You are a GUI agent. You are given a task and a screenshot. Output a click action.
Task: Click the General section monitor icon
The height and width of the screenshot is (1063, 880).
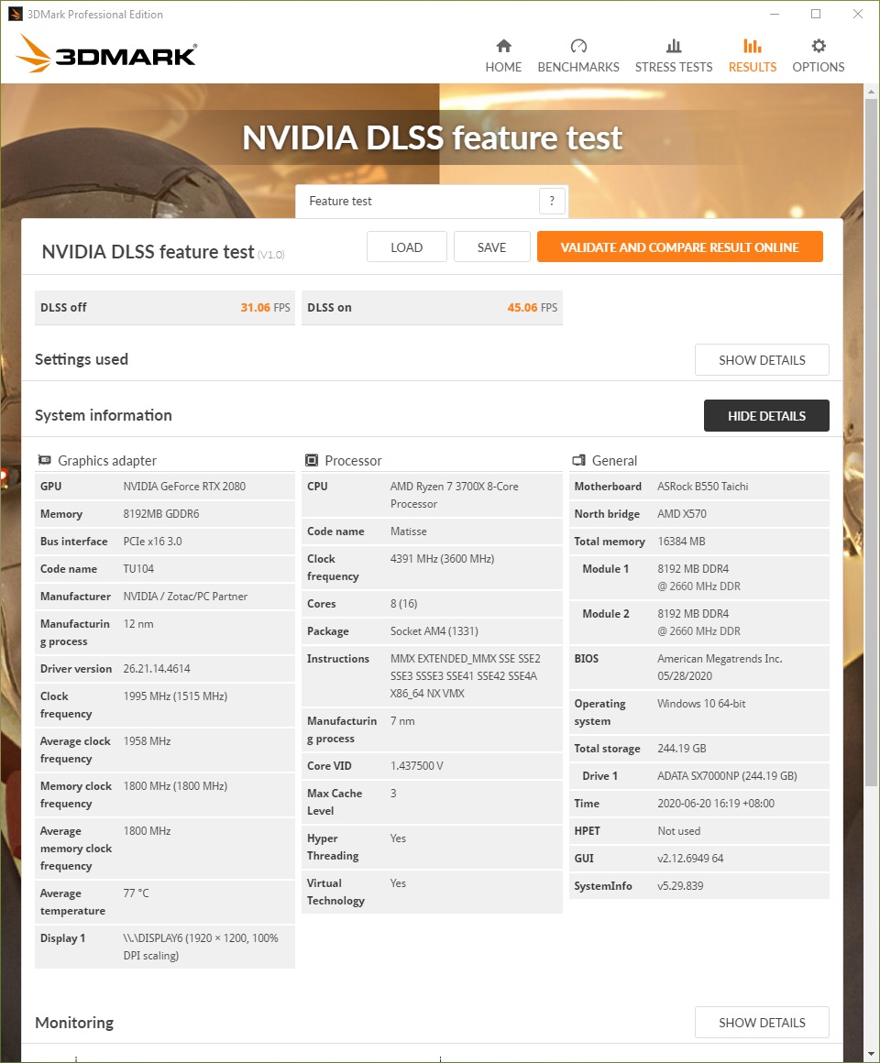point(578,460)
